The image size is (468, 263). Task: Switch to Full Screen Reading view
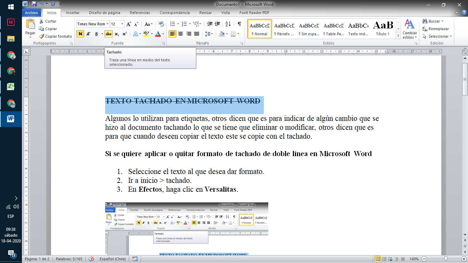[384, 259]
